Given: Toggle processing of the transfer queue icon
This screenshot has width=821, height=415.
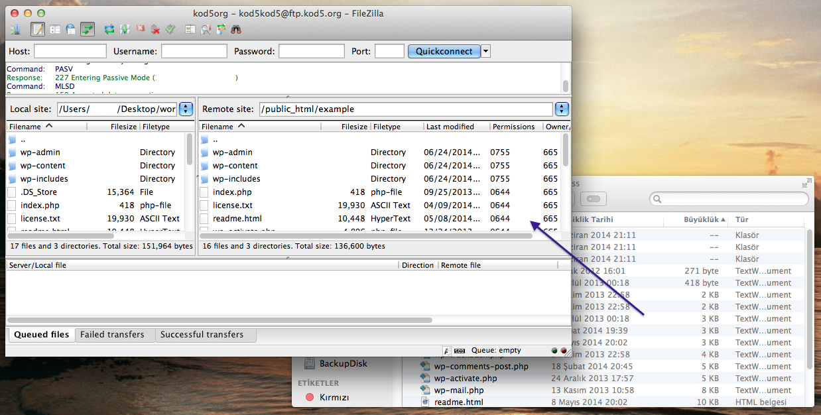Looking at the screenshot, I should tap(125, 29).
